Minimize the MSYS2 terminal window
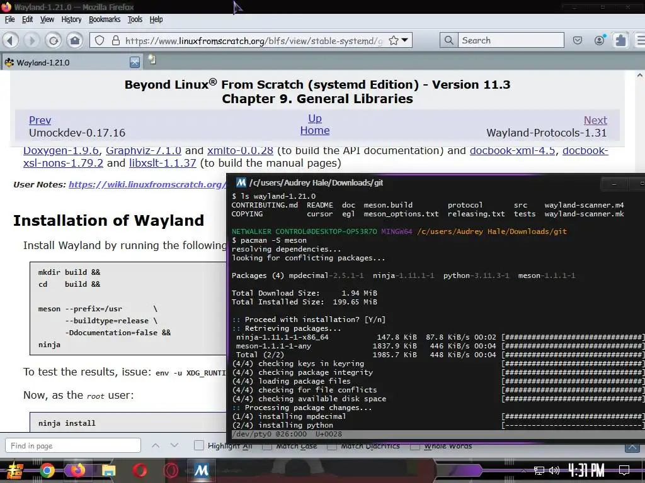645x483 pixels. 614,184
